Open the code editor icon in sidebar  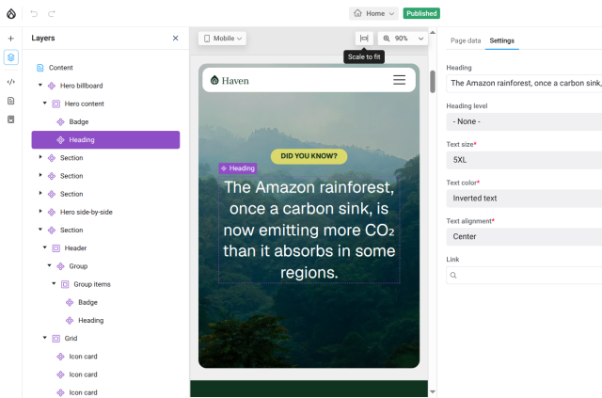coord(11,82)
